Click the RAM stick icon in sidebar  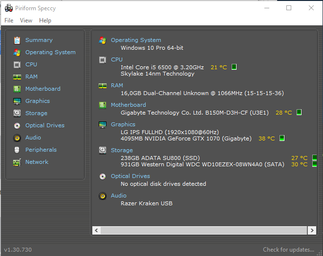click(x=17, y=77)
